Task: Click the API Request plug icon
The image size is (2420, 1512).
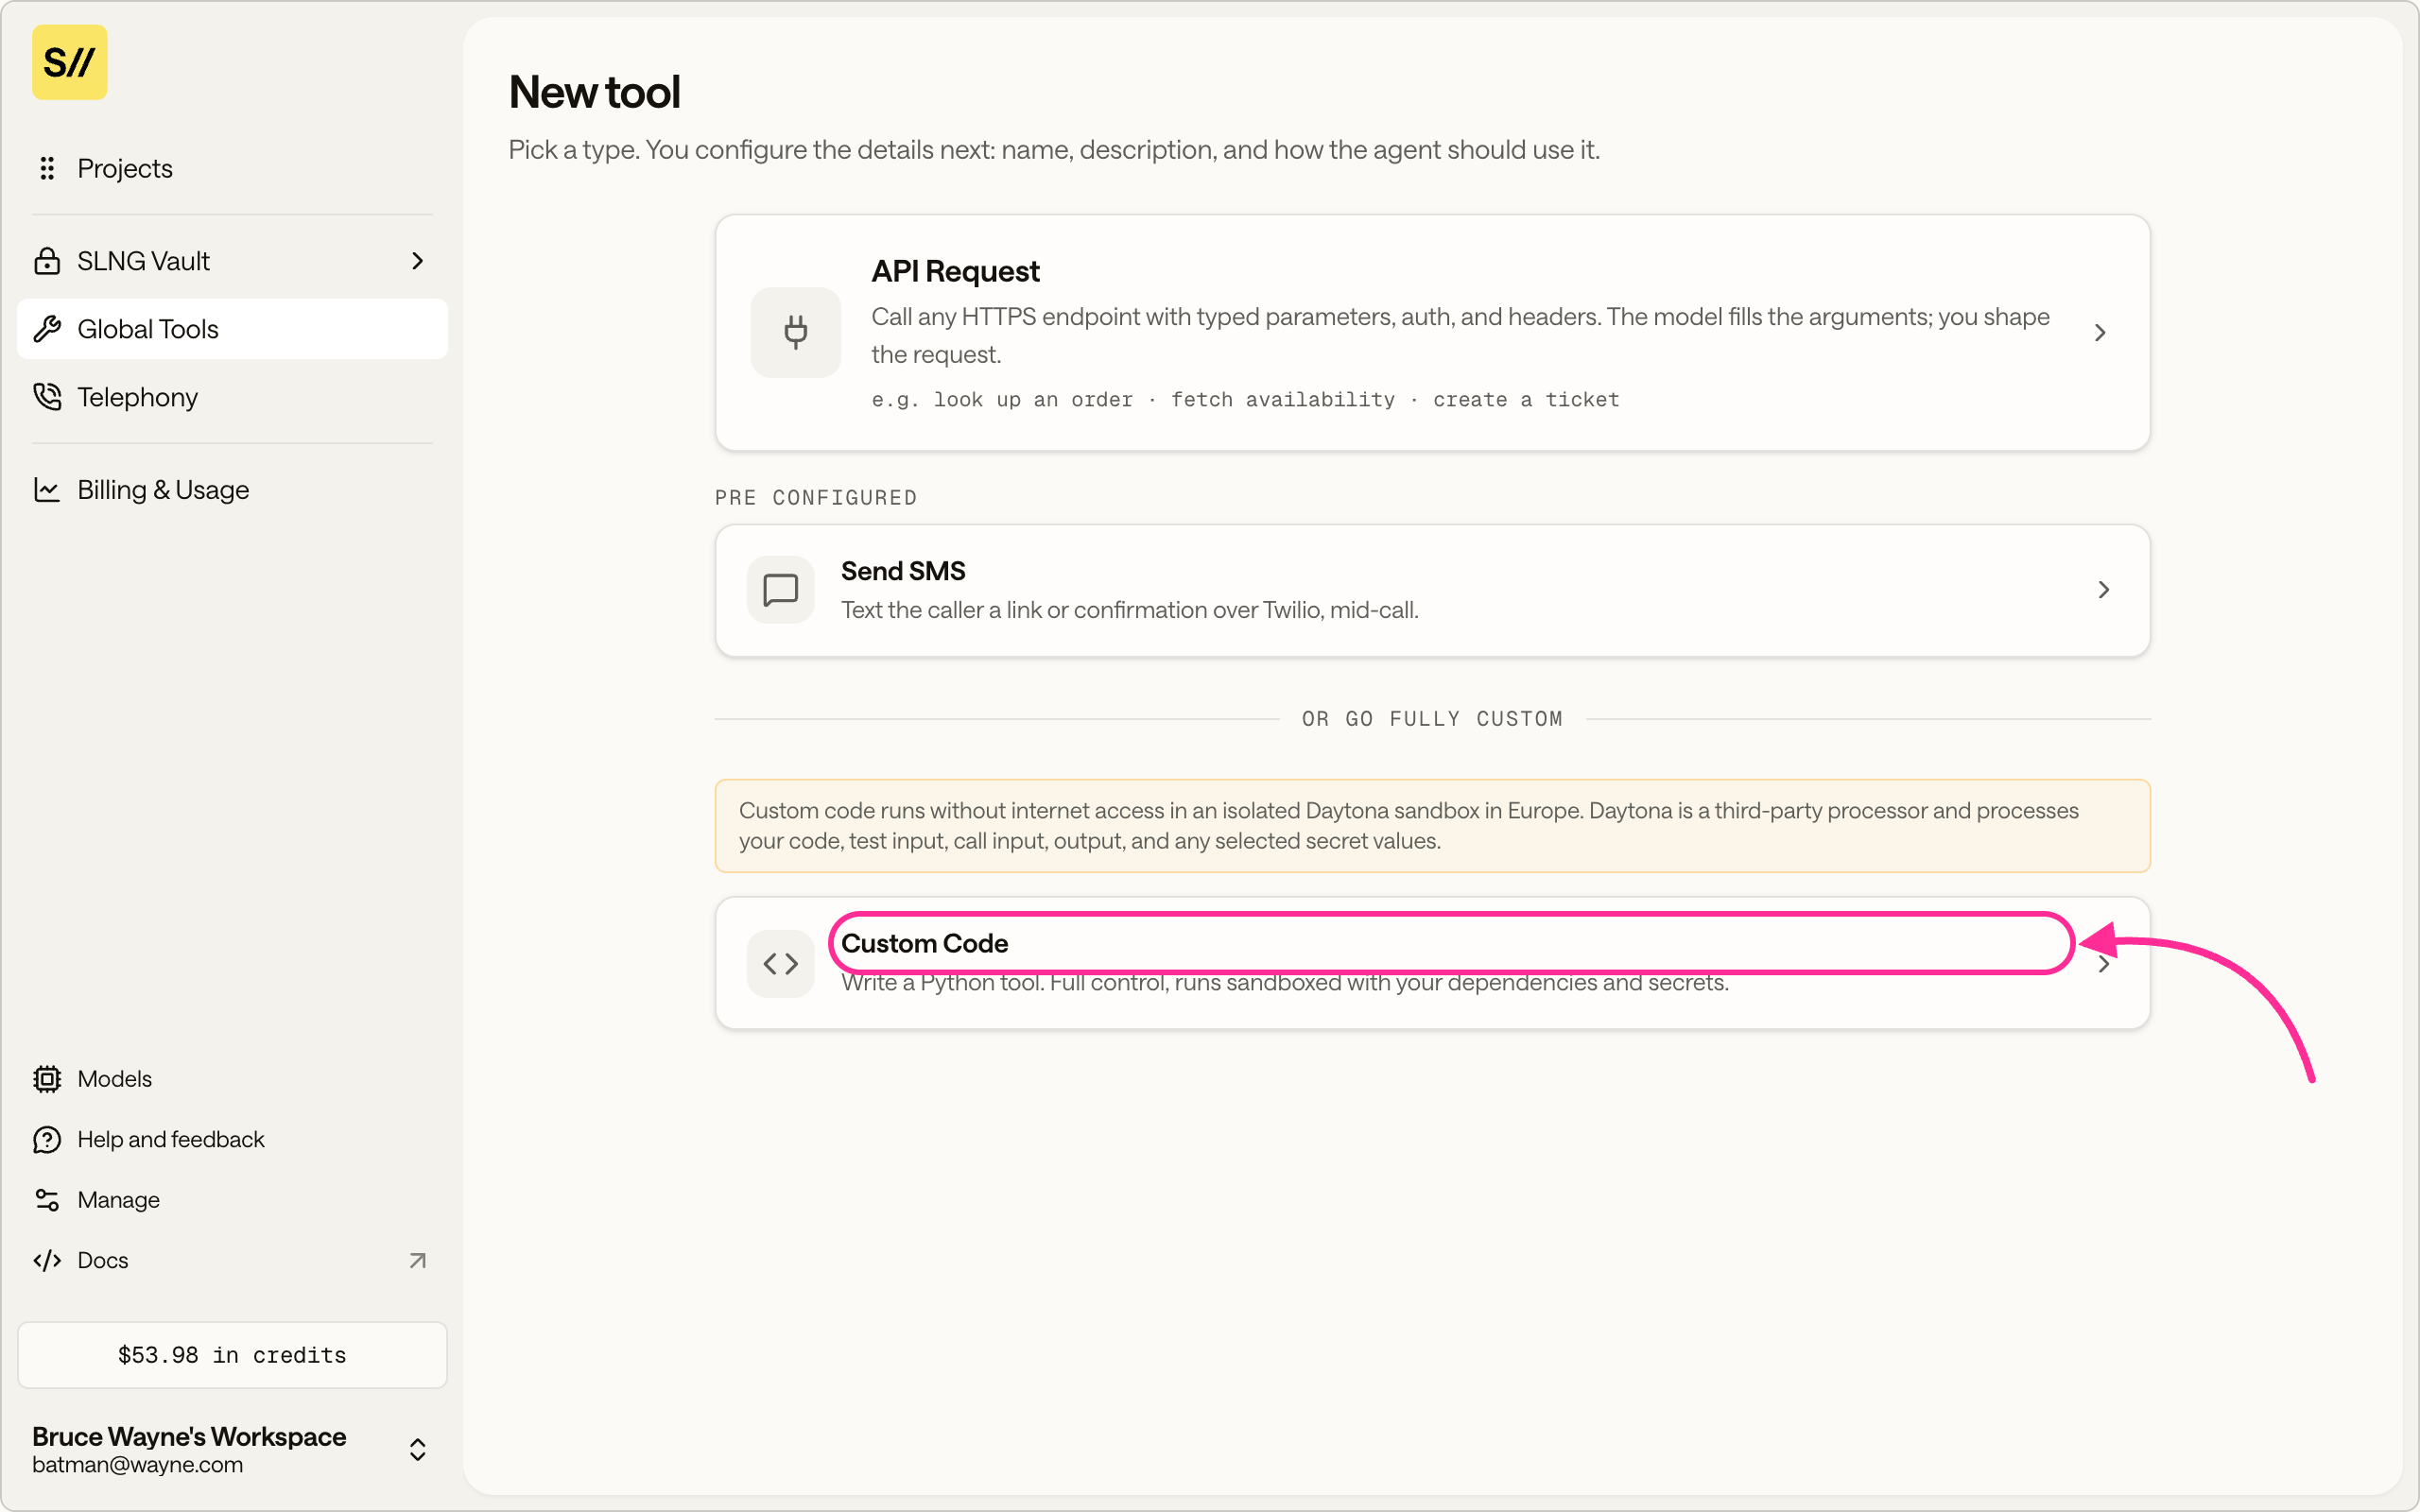Action: point(796,332)
